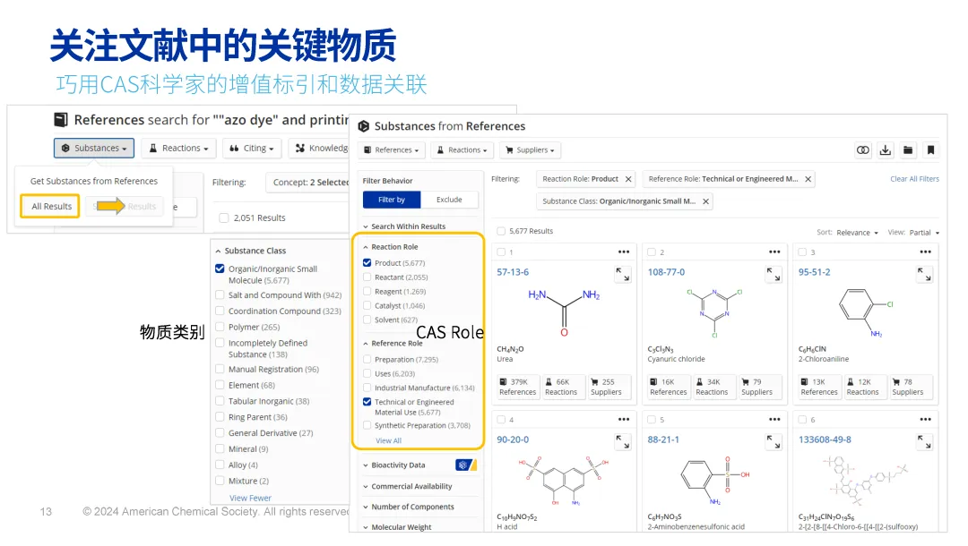968x546 pixels.
Task: Expand structure for substance 95-51-2
Action: click(924, 274)
